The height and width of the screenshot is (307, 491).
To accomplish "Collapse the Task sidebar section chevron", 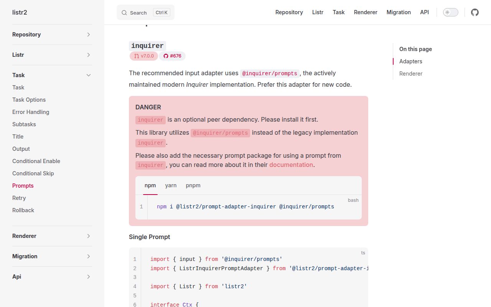I will (89, 75).
